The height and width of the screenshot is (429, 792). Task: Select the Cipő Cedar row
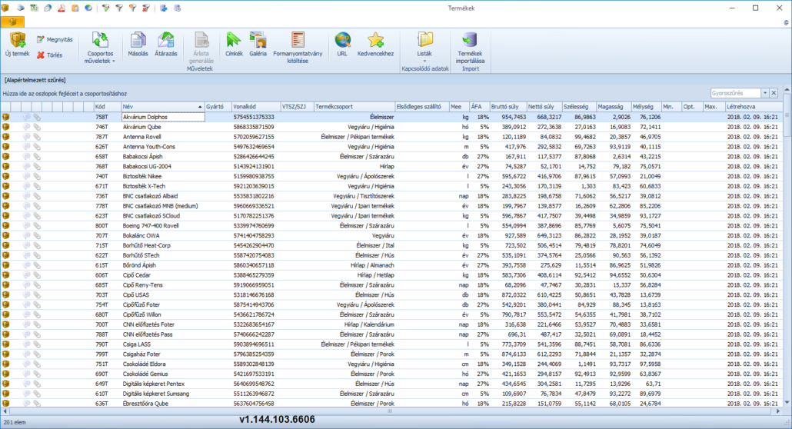(x=392, y=275)
